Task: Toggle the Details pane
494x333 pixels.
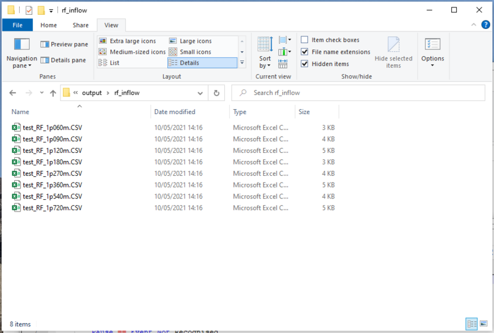Action: [x=64, y=60]
